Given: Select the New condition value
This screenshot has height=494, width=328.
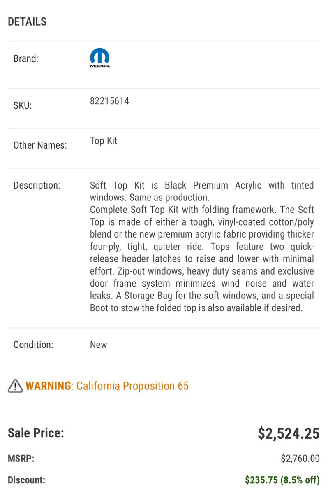Looking at the screenshot, I should (99, 345).
